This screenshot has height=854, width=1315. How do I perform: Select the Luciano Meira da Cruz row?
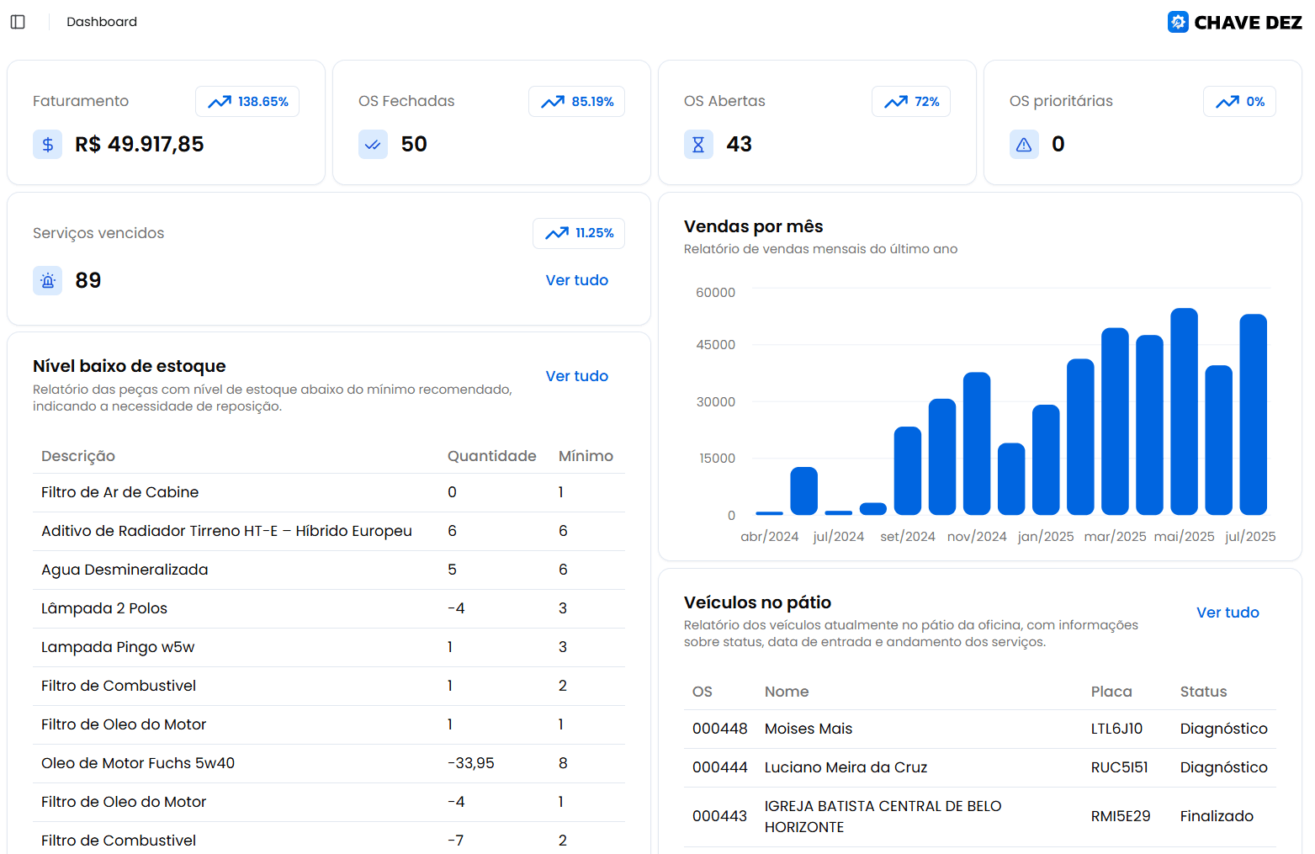(979, 767)
